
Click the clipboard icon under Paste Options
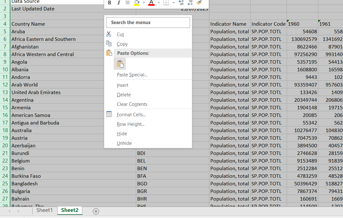click(120, 63)
